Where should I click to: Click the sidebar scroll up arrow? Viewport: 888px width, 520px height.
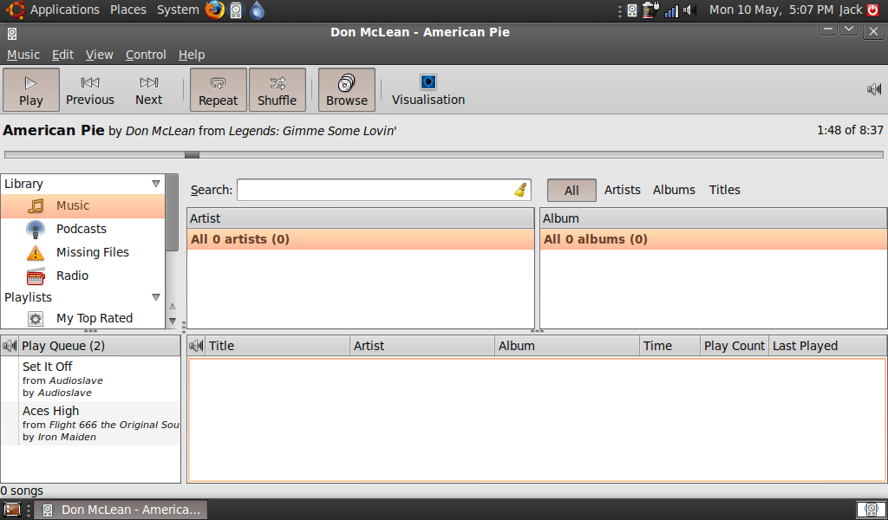[x=173, y=306]
